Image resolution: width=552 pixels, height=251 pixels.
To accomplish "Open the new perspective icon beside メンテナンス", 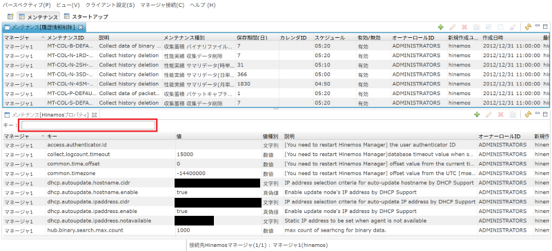I will (10, 16).
